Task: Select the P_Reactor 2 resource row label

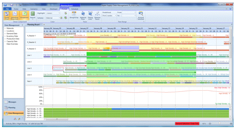Action: (x=31, y=42)
